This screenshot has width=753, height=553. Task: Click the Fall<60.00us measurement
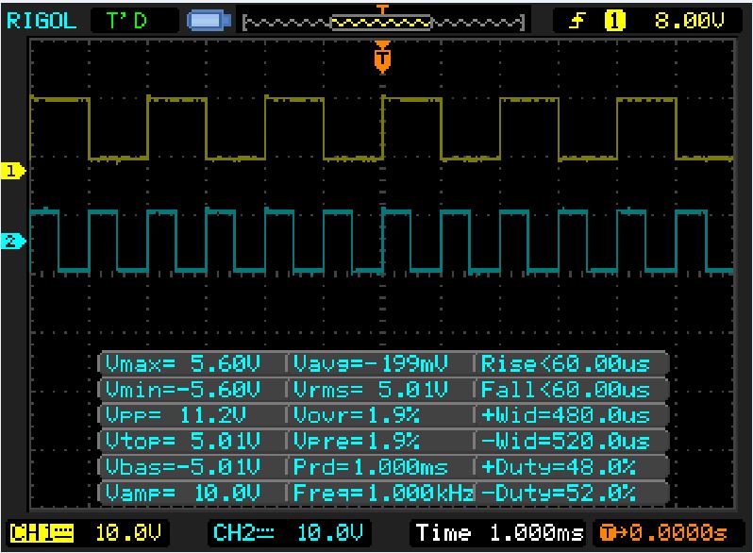click(566, 389)
